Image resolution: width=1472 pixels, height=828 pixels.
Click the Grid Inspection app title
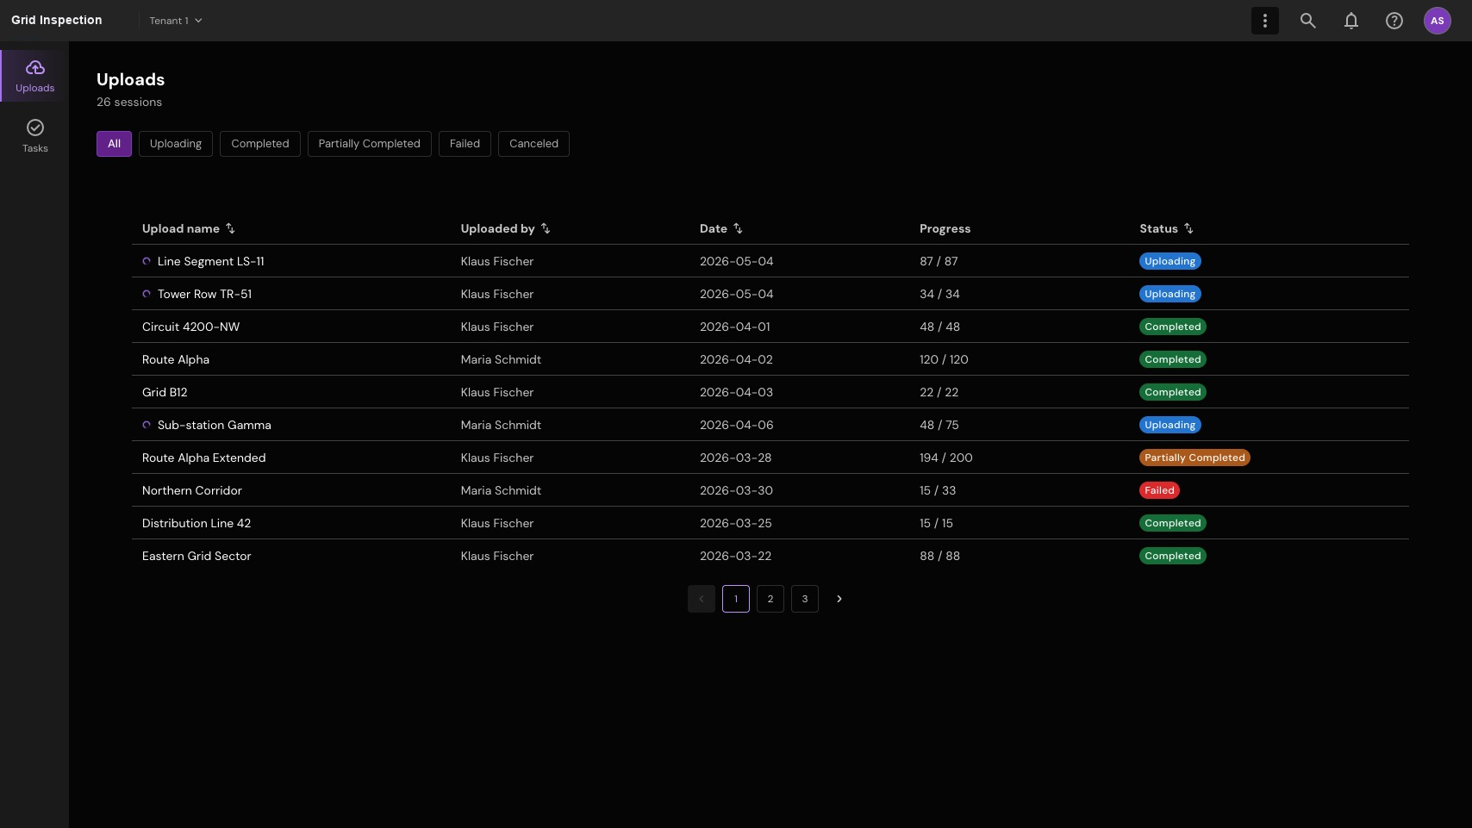57,20
